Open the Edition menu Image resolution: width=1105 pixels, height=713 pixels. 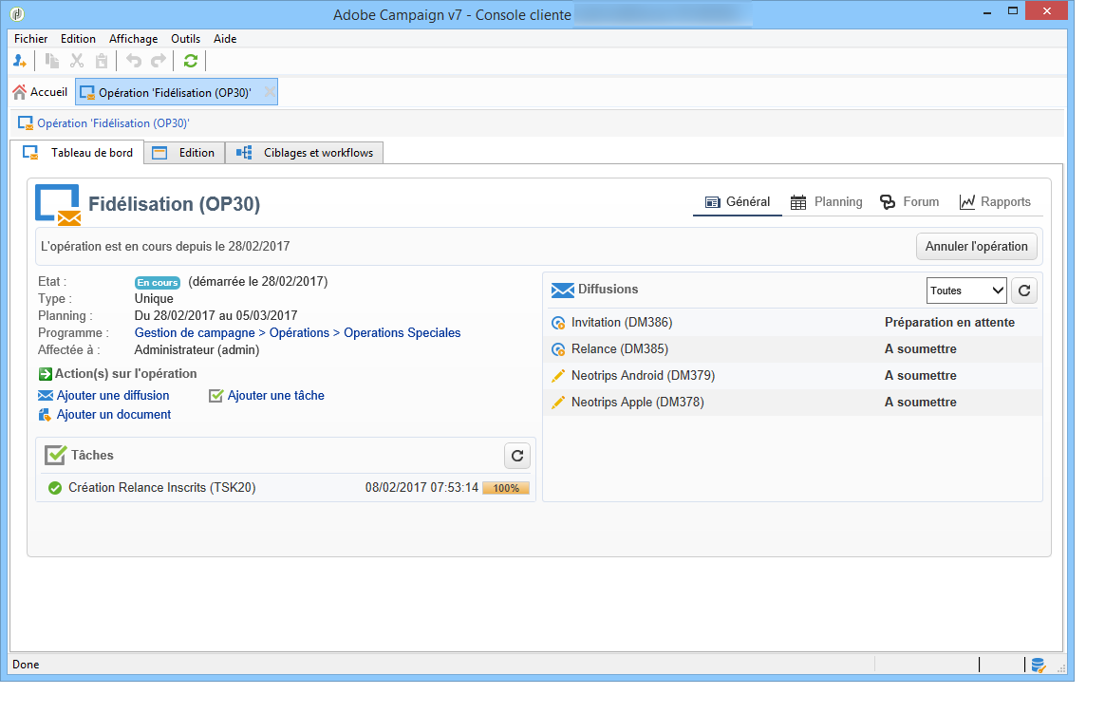tap(78, 39)
